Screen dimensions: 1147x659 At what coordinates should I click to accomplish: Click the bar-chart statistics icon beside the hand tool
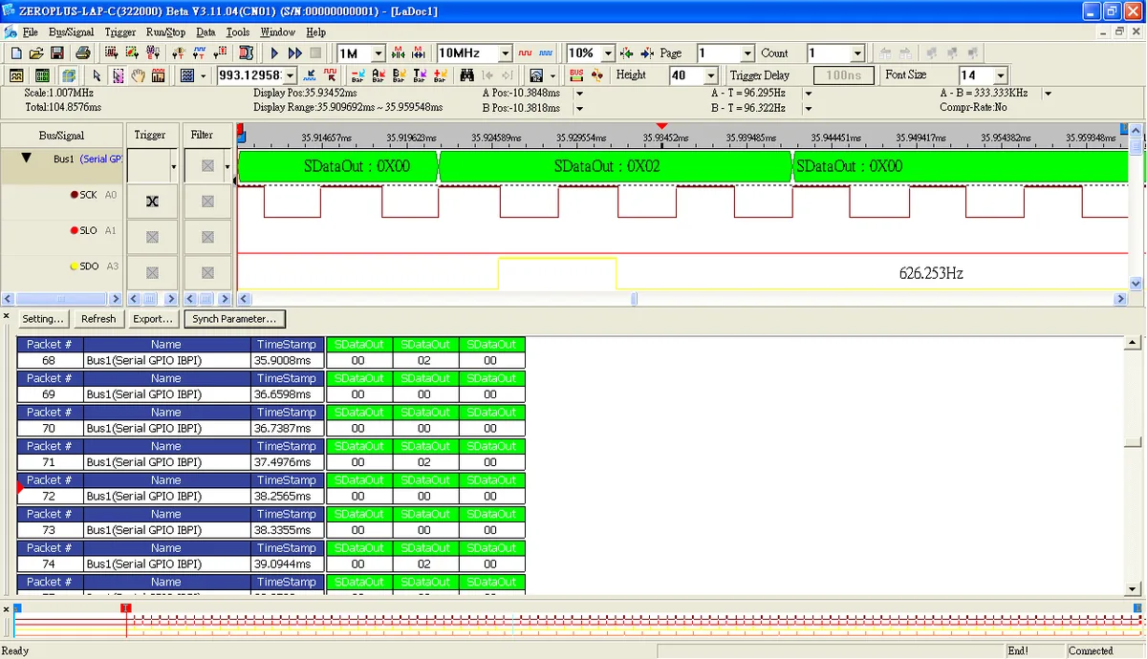click(x=159, y=75)
